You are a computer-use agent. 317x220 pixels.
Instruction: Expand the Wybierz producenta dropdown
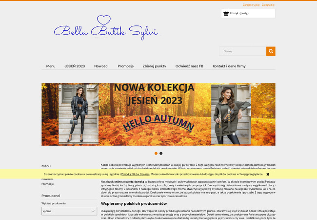[x=69, y=211]
